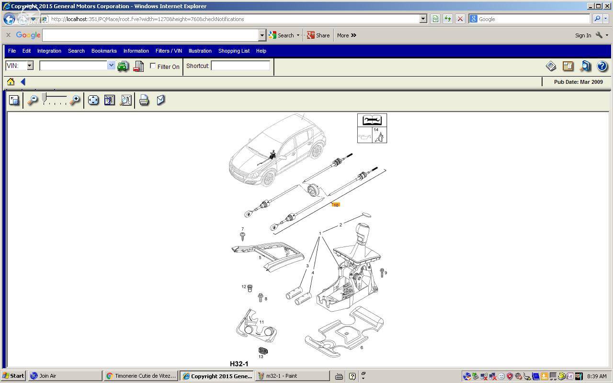Open the book search icon
Screen dimensions: 613x383
585,66
